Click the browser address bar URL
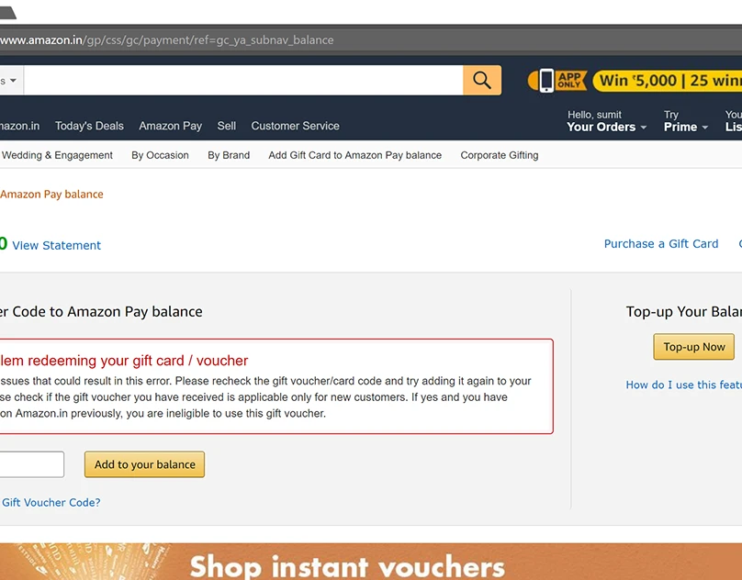742x580 pixels. point(166,40)
